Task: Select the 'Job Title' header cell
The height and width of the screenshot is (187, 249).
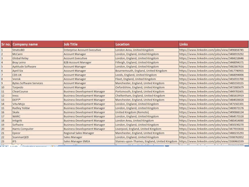Action: click(89, 44)
